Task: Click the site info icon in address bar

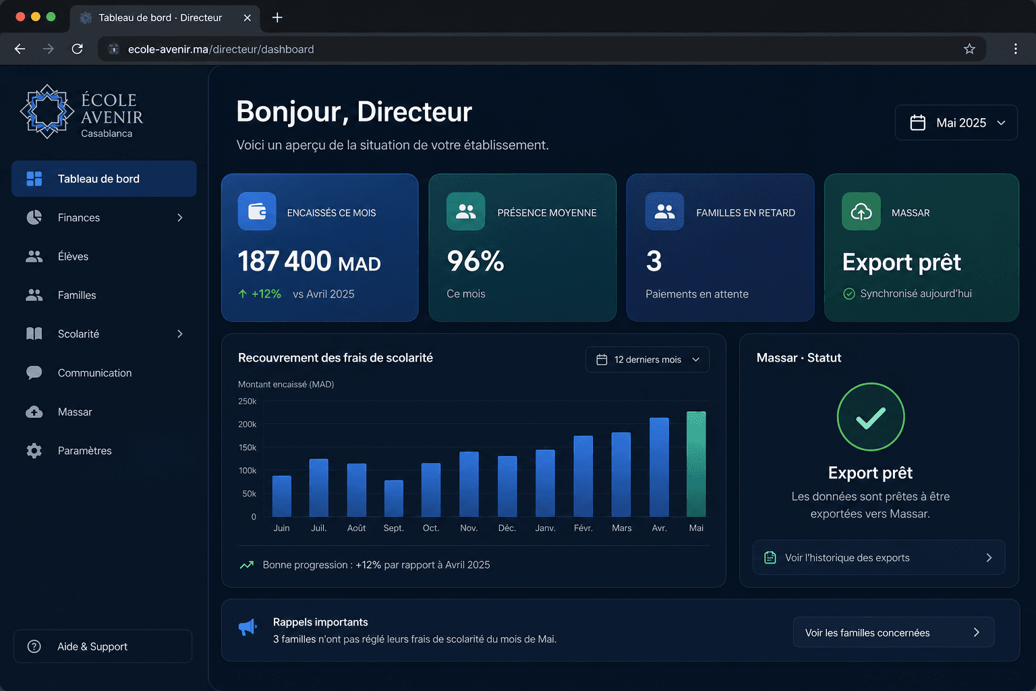Action: click(114, 49)
